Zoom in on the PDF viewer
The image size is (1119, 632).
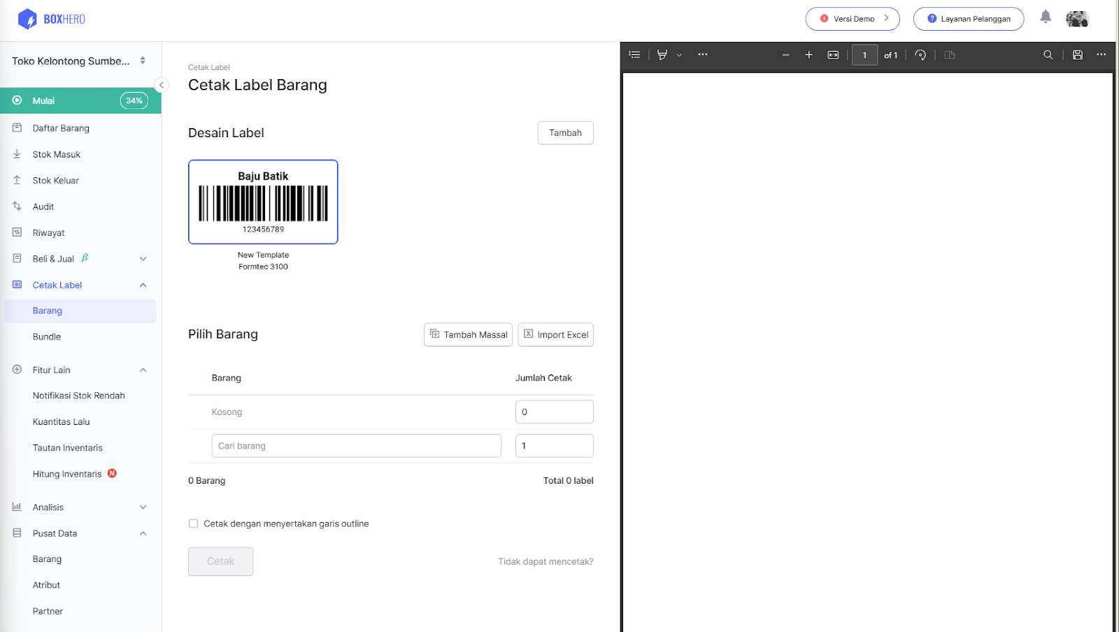pyautogui.click(x=809, y=55)
